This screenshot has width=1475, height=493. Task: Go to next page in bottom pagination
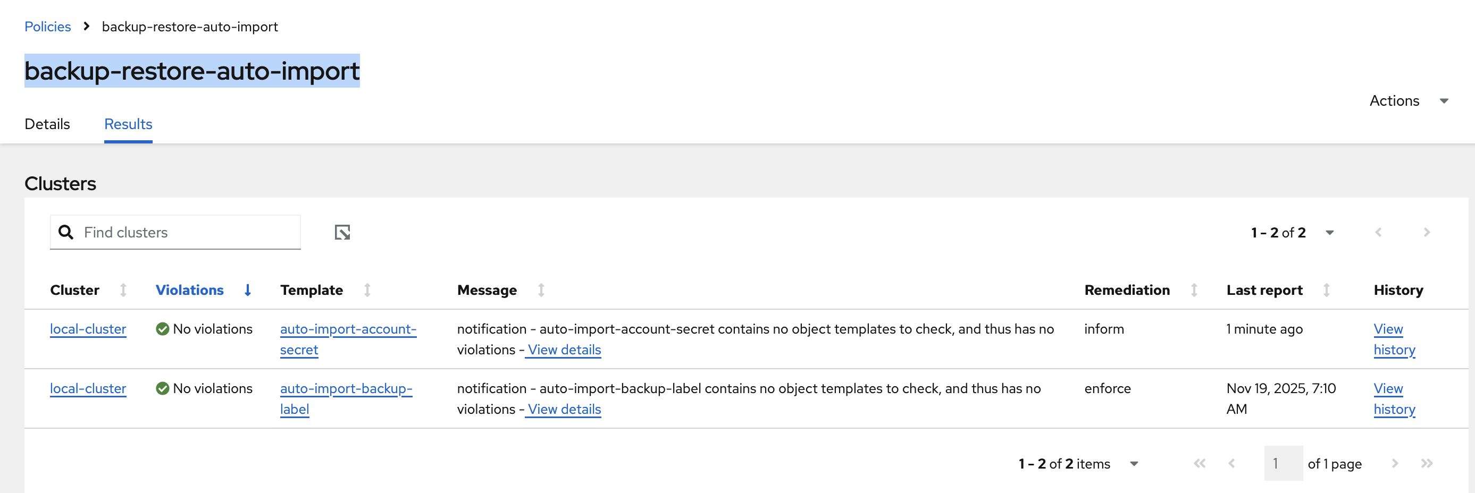1395,463
